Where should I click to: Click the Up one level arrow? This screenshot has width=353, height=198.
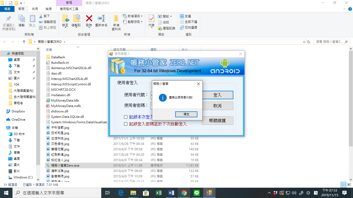24,42
